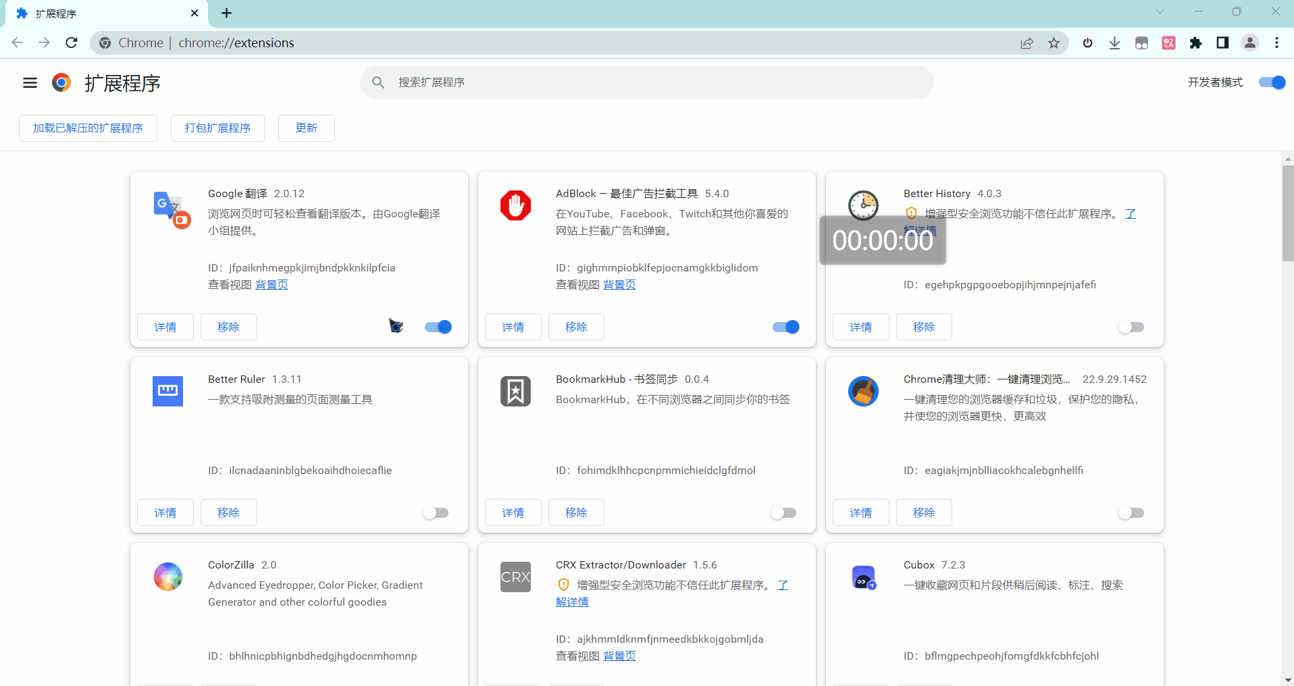1294x686 pixels.
Task: Click the browser forward arrow
Action: coord(45,43)
